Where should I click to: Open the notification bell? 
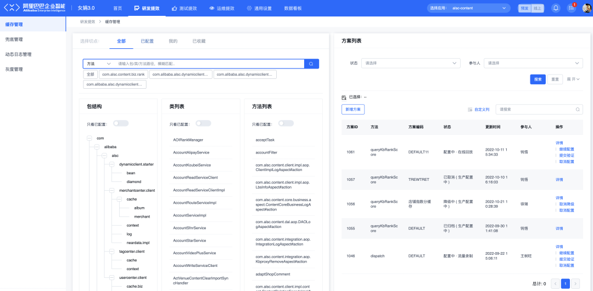click(556, 8)
